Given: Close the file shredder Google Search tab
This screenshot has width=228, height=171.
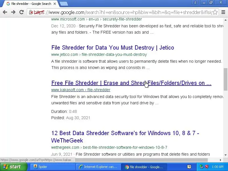Looking at the screenshot, I should tap(55, 4).
